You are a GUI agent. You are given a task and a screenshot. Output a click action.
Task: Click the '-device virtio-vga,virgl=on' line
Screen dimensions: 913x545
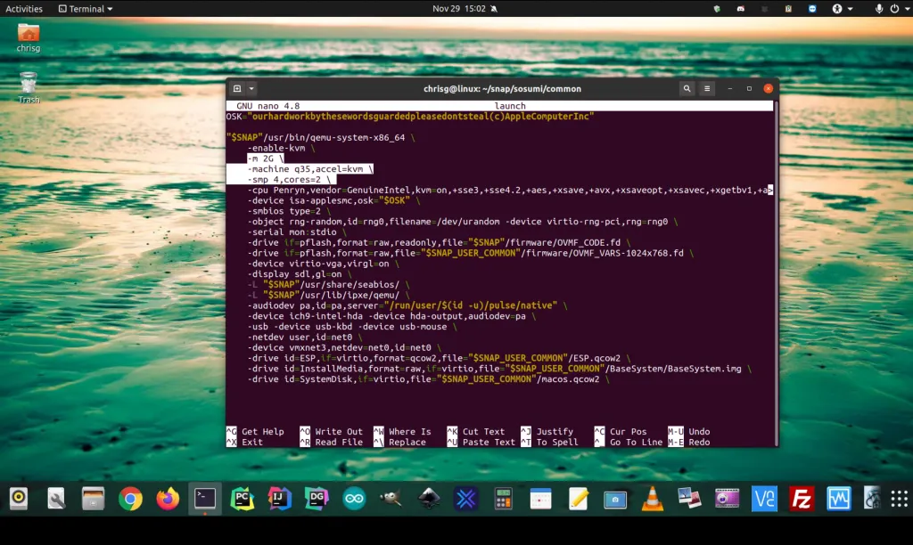[323, 264]
